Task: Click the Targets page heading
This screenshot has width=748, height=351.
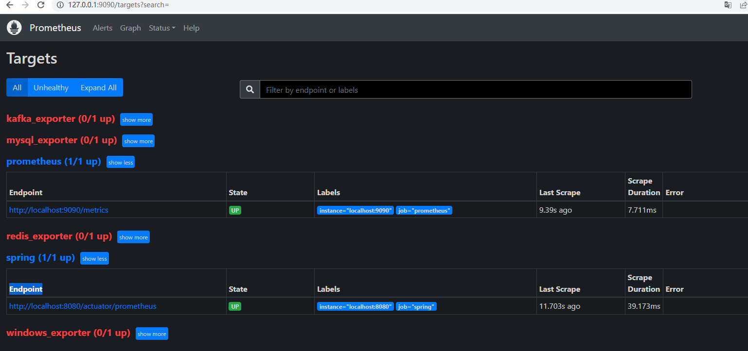Action: point(32,59)
